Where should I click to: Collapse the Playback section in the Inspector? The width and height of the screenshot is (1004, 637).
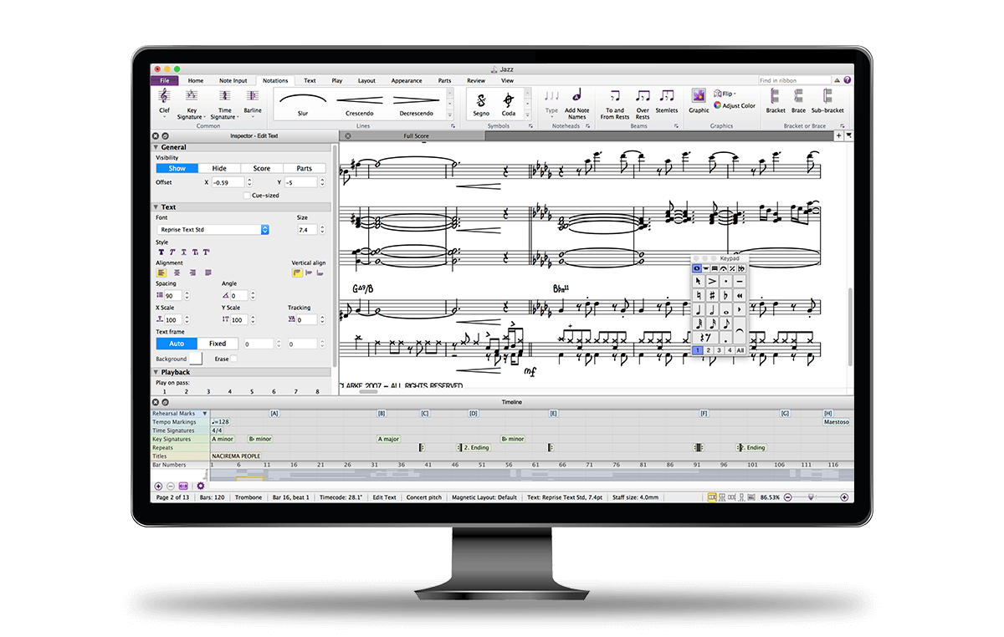[156, 372]
